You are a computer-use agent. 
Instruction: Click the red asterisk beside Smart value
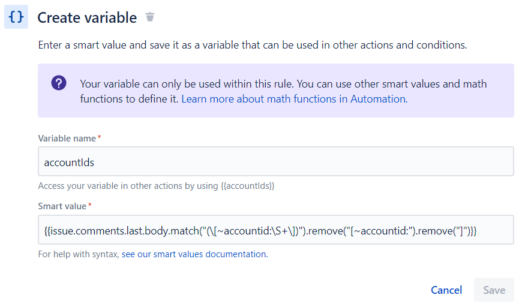[89, 205]
